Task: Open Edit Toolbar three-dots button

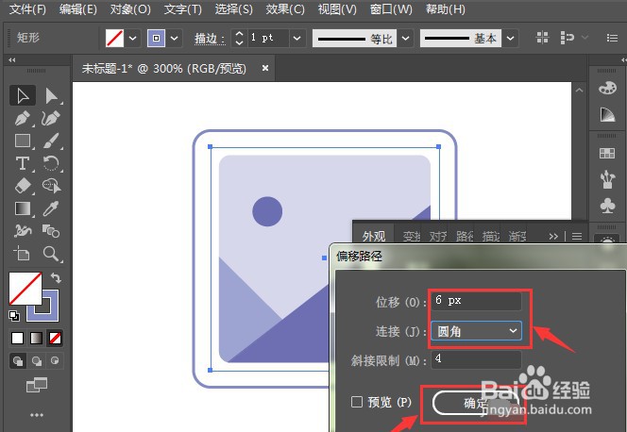Action: pyautogui.click(x=37, y=415)
